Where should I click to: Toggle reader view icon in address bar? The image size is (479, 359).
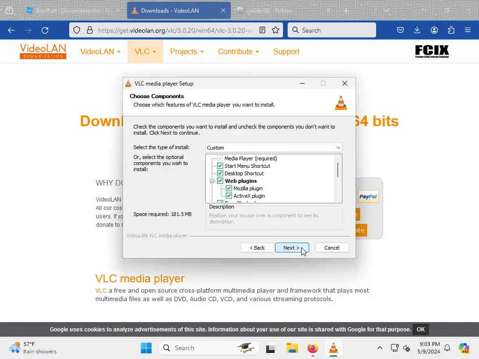click(x=262, y=30)
